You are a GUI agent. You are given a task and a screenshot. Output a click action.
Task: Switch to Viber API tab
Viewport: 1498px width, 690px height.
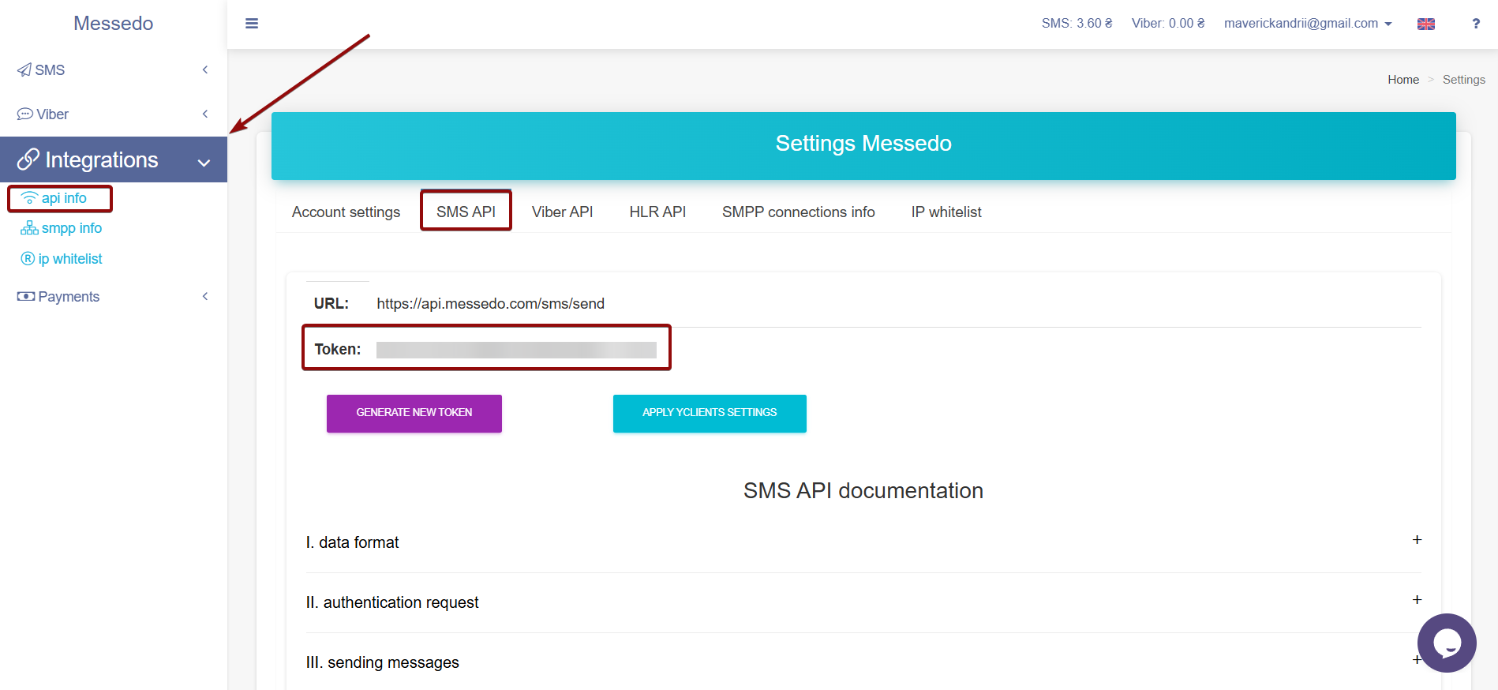coord(562,212)
